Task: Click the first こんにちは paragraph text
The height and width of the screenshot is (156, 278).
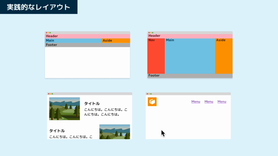Action: (106, 112)
